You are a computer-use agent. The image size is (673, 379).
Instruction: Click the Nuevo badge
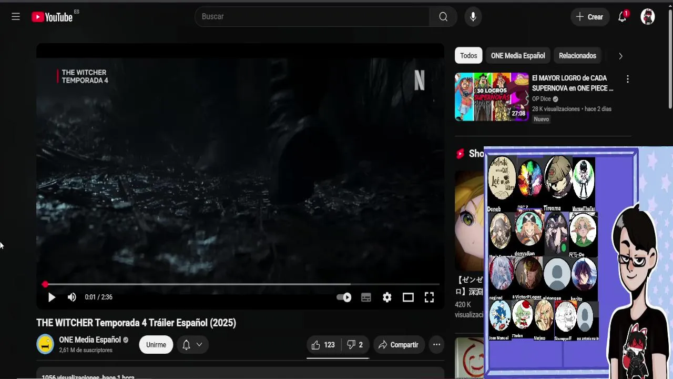(542, 119)
